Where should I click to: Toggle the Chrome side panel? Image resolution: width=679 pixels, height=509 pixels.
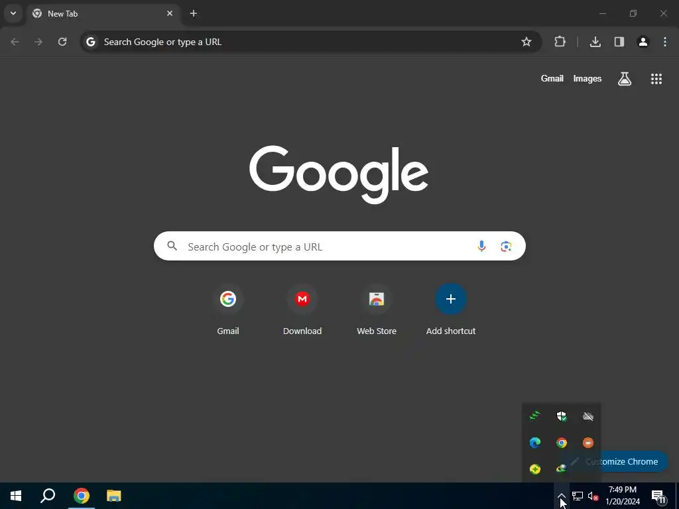[619, 42]
